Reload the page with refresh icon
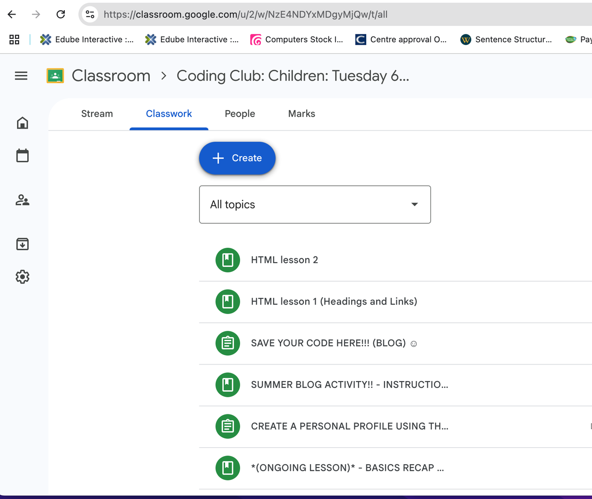 [61, 14]
